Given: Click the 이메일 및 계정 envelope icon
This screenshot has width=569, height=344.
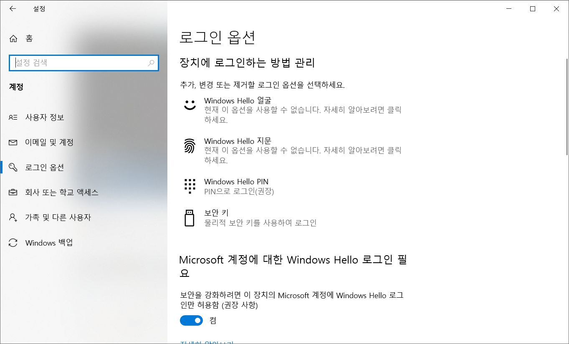Looking at the screenshot, I should 13,143.
